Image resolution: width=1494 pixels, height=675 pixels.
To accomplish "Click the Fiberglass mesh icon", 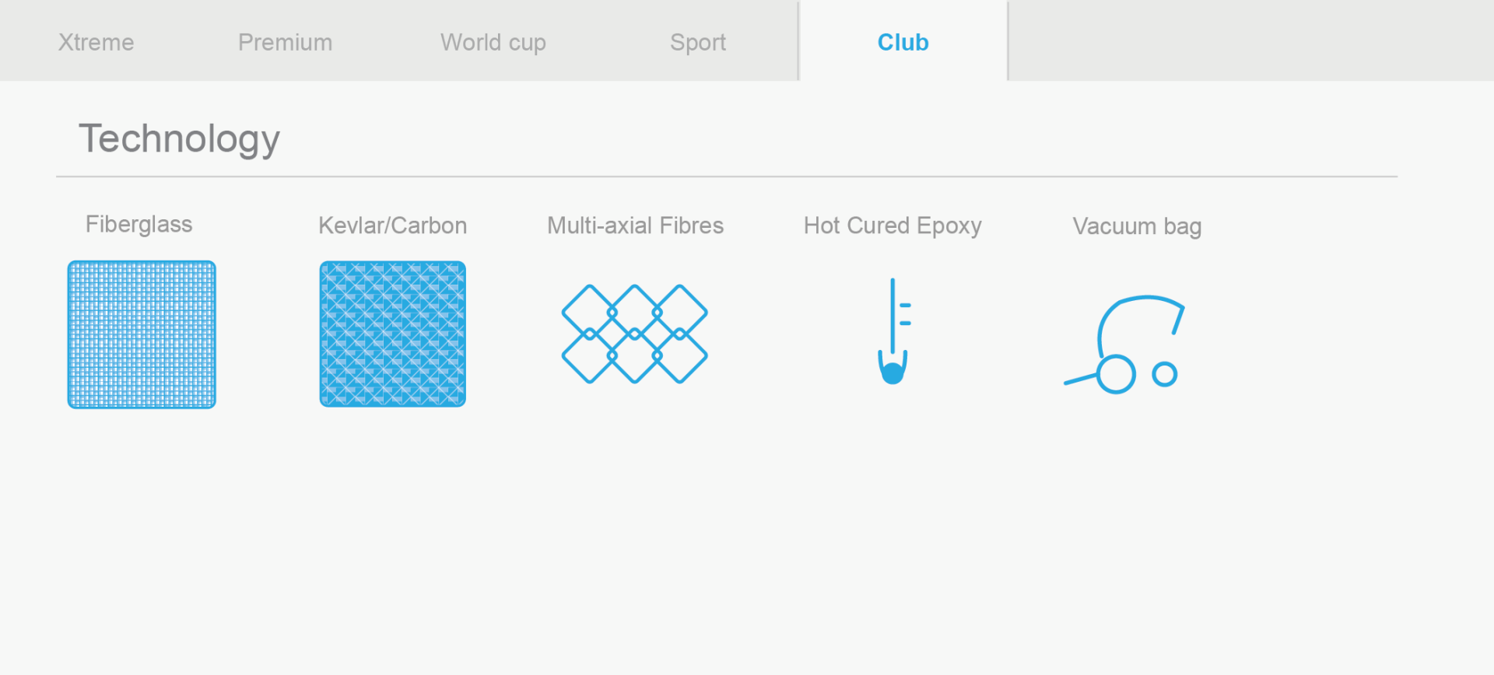I will (x=142, y=334).
